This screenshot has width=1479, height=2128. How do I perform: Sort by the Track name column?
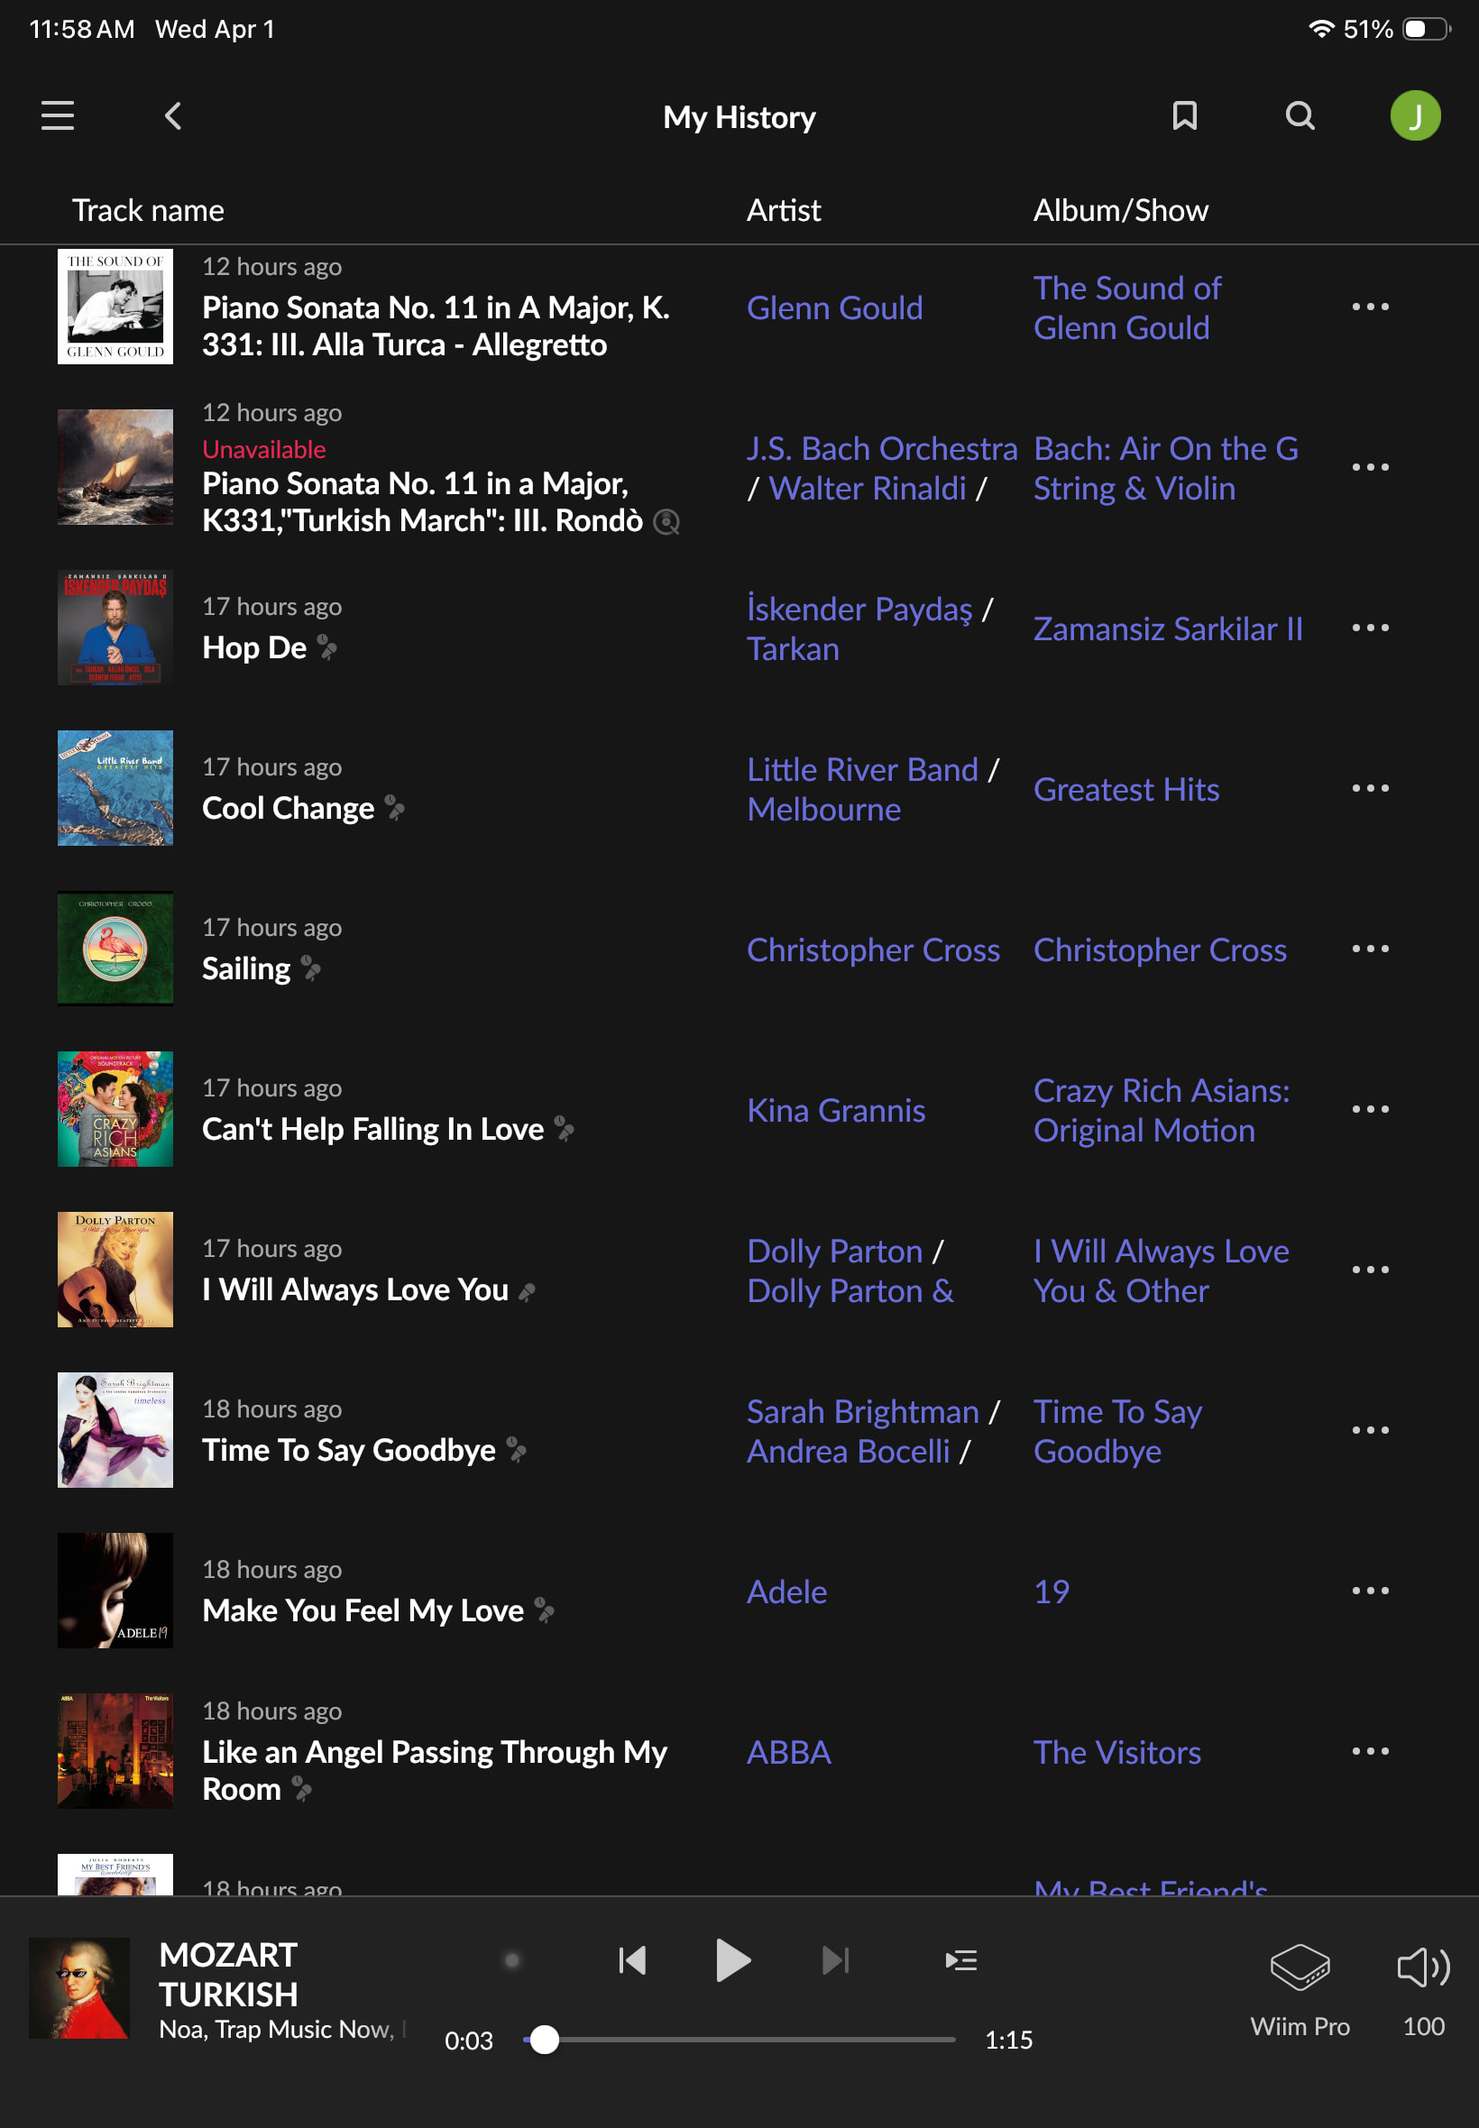click(148, 210)
